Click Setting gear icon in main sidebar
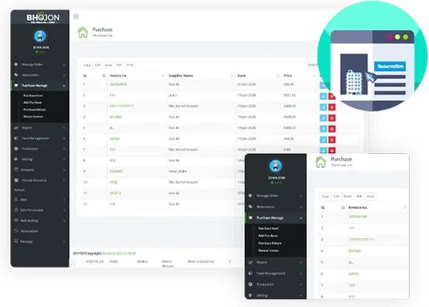This screenshot has width=429, height=307. click(16, 159)
